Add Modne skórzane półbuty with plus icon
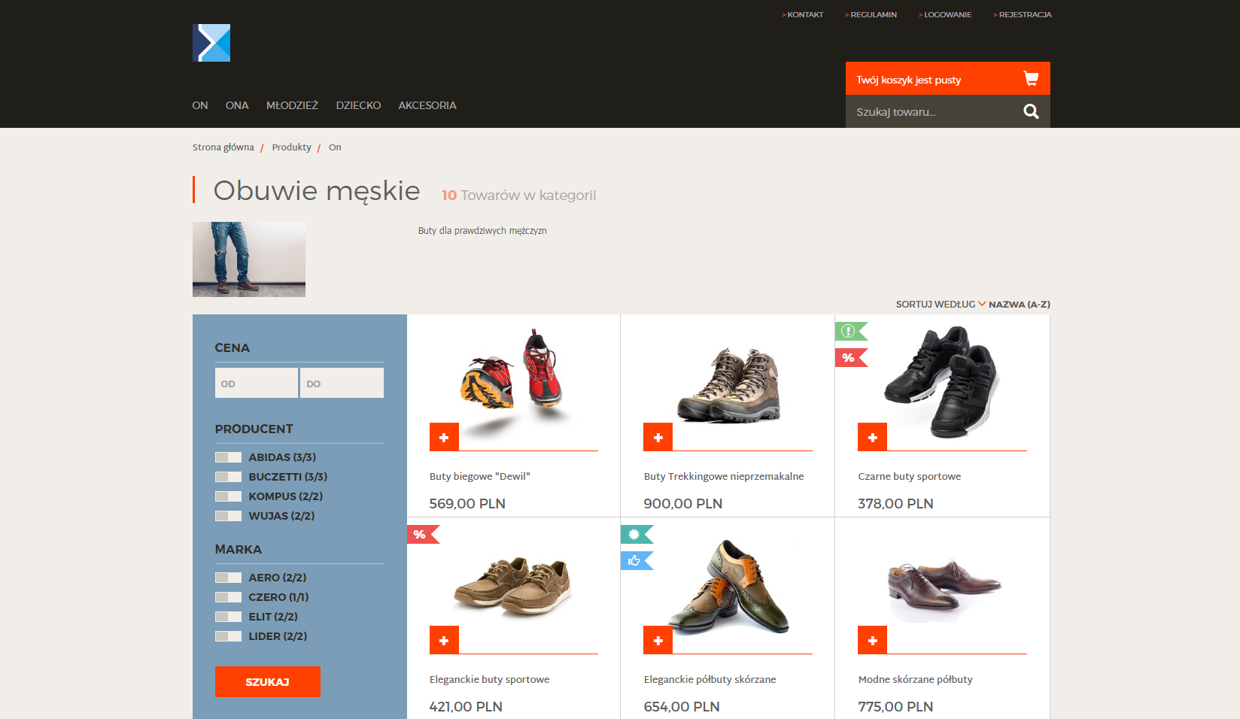 [x=872, y=640]
